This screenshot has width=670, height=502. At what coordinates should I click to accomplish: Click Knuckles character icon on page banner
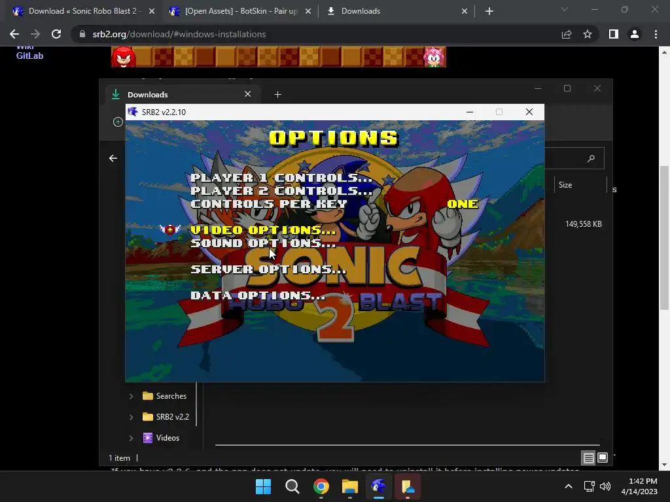(x=124, y=57)
